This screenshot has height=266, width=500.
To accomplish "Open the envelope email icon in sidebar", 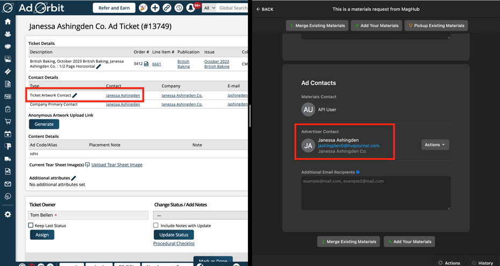I will tap(8, 184).
